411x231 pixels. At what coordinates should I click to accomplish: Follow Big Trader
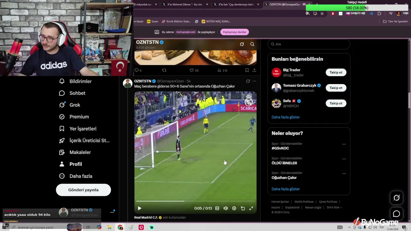pyautogui.click(x=336, y=73)
